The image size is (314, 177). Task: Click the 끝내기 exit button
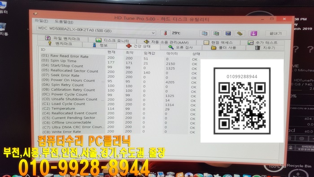(x=275, y=34)
